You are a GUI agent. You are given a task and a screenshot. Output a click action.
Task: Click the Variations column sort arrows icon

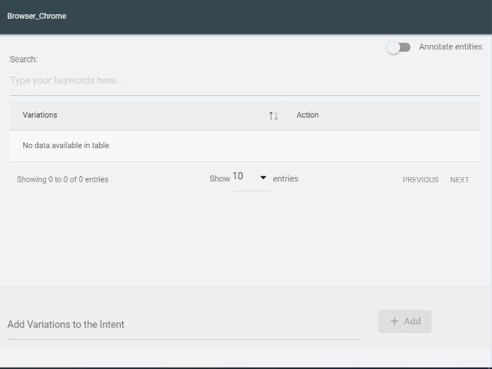[273, 115]
